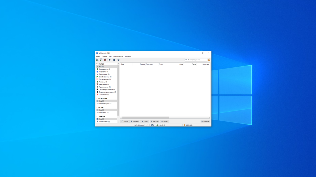The width and height of the screenshot is (316, 177).
Task: Select Без трекера (0)
Action: coord(106,122)
